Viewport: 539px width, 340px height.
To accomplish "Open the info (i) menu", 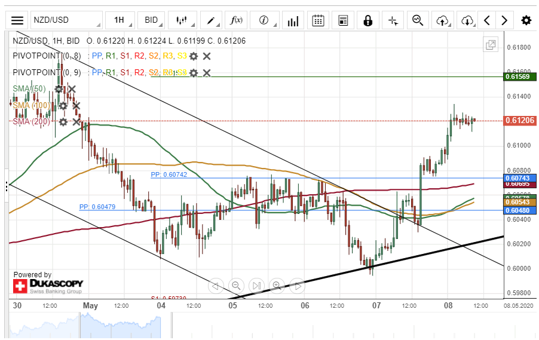I will pos(264,20).
